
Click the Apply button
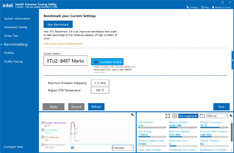(x=53, y=107)
